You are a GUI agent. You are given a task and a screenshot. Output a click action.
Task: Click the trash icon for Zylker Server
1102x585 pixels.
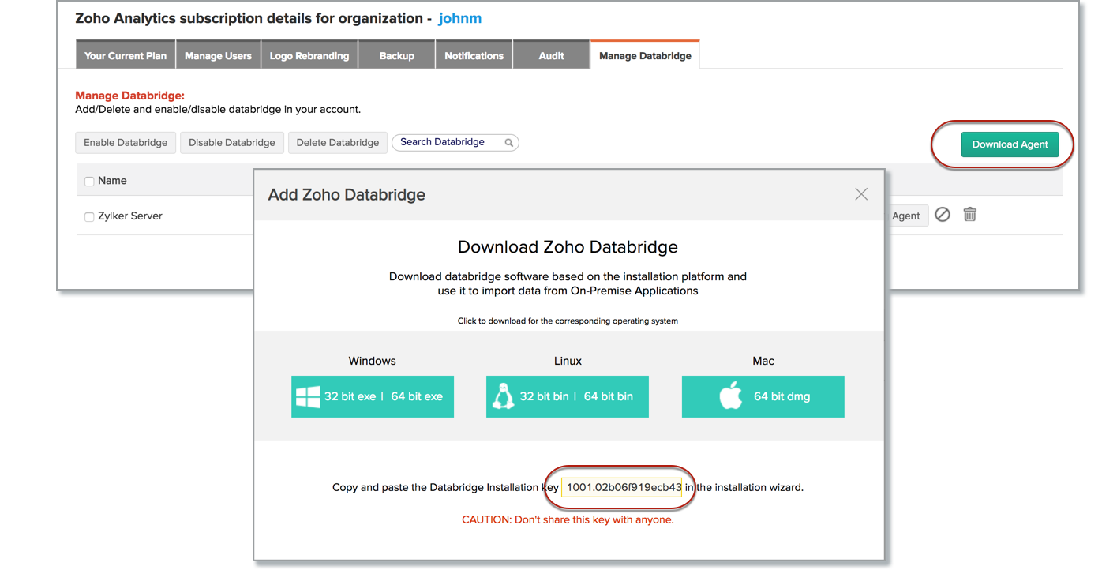point(970,214)
